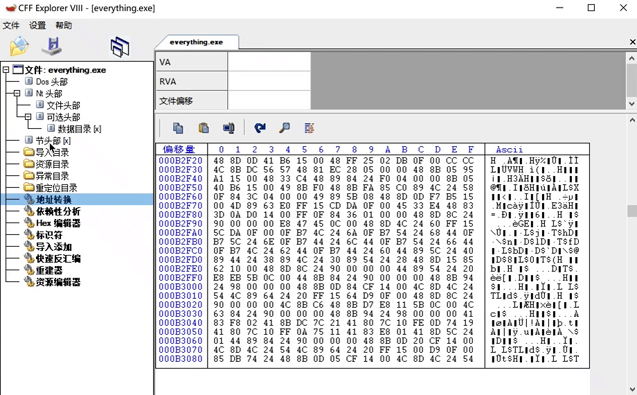The height and width of the screenshot is (395, 637).
Task: Click the paste clipboard icon in hex toolbar
Action: point(204,128)
